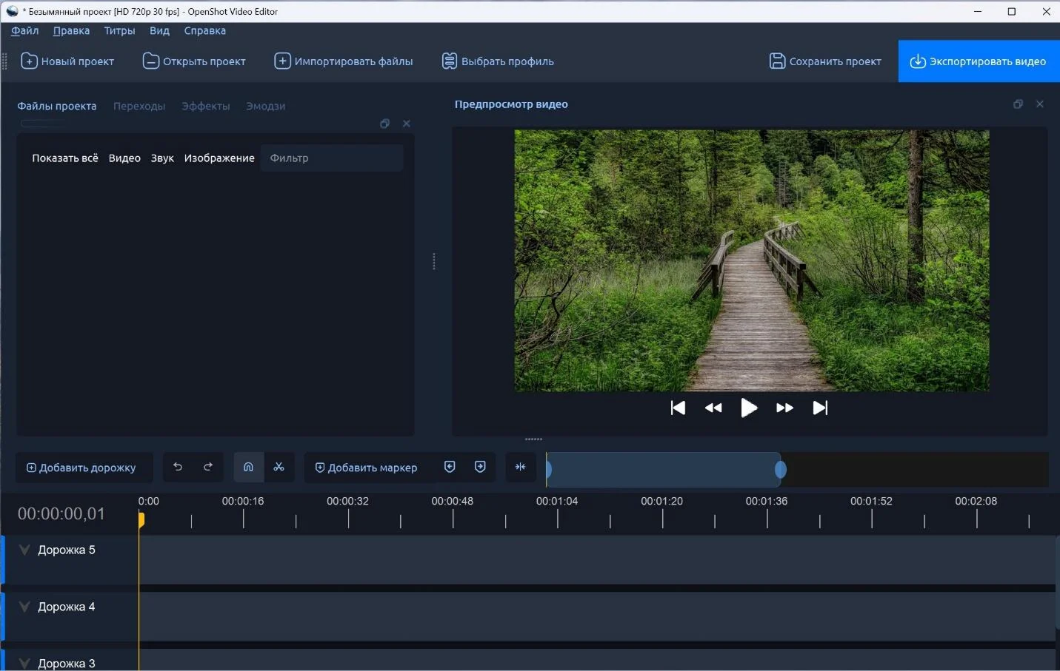The image size is (1060, 671).
Task: Click the right zoom slider handle
Action: pyautogui.click(x=781, y=469)
